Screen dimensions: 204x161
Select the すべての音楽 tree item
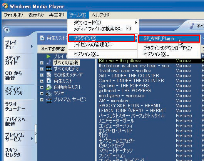tap(66, 63)
